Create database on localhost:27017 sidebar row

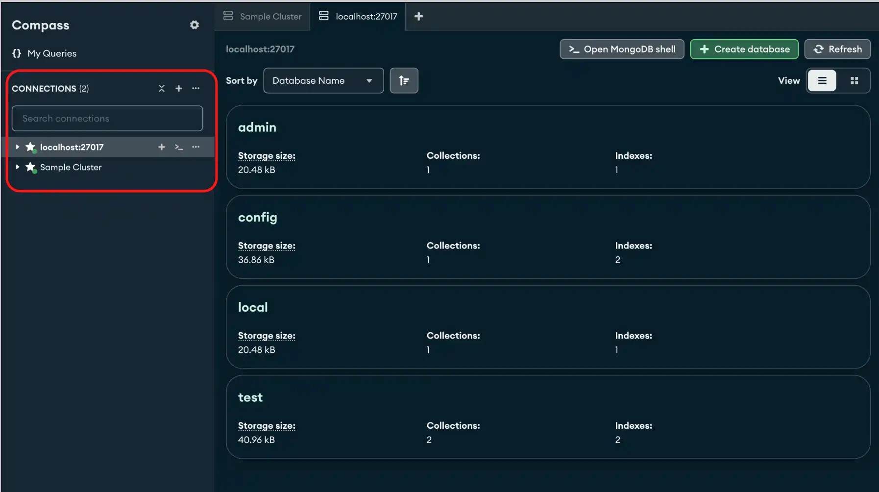162,147
